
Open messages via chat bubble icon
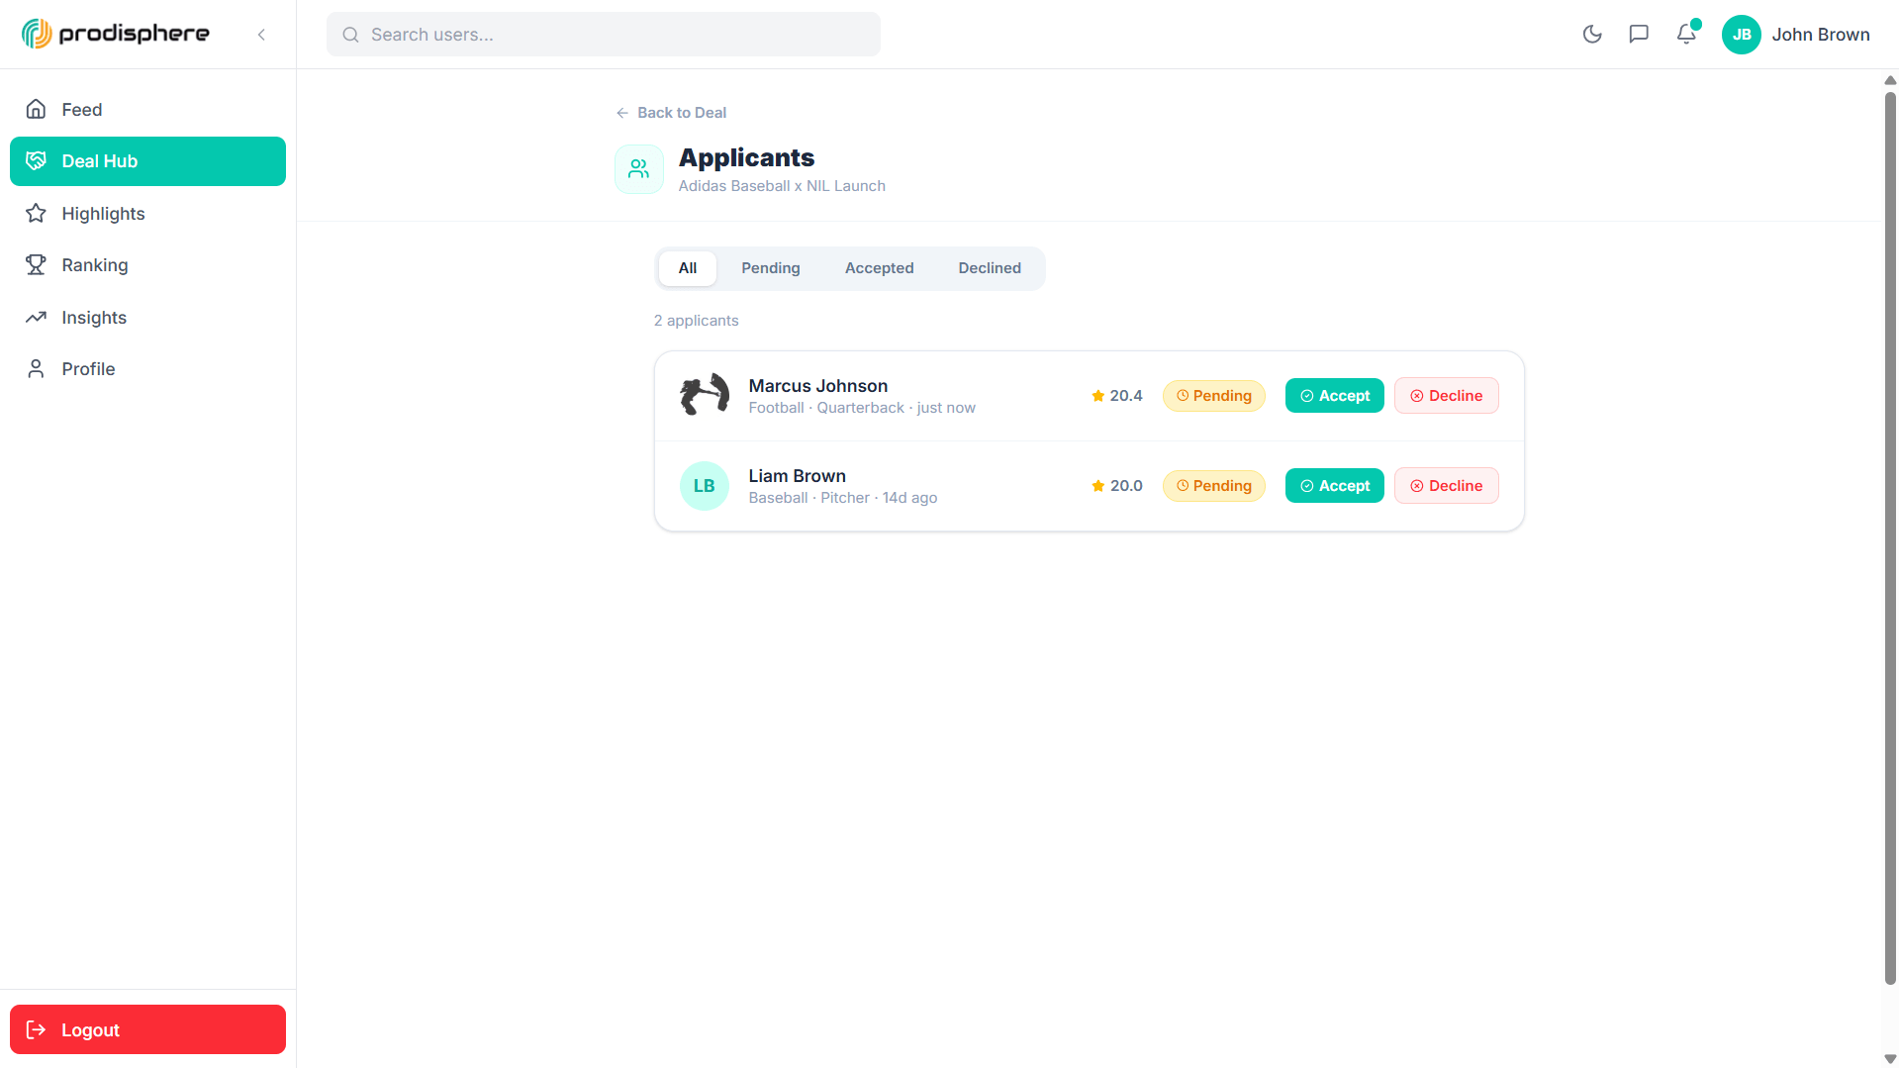pos(1639,34)
